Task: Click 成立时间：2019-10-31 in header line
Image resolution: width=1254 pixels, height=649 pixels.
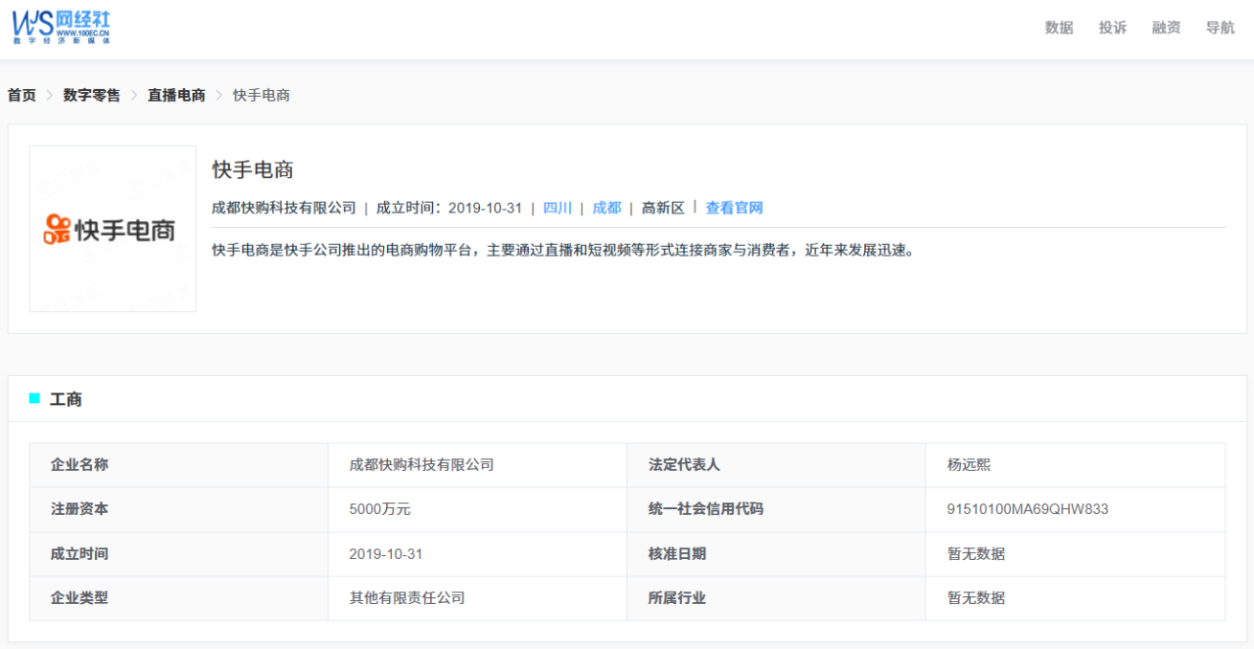Action: pyautogui.click(x=450, y=208)
